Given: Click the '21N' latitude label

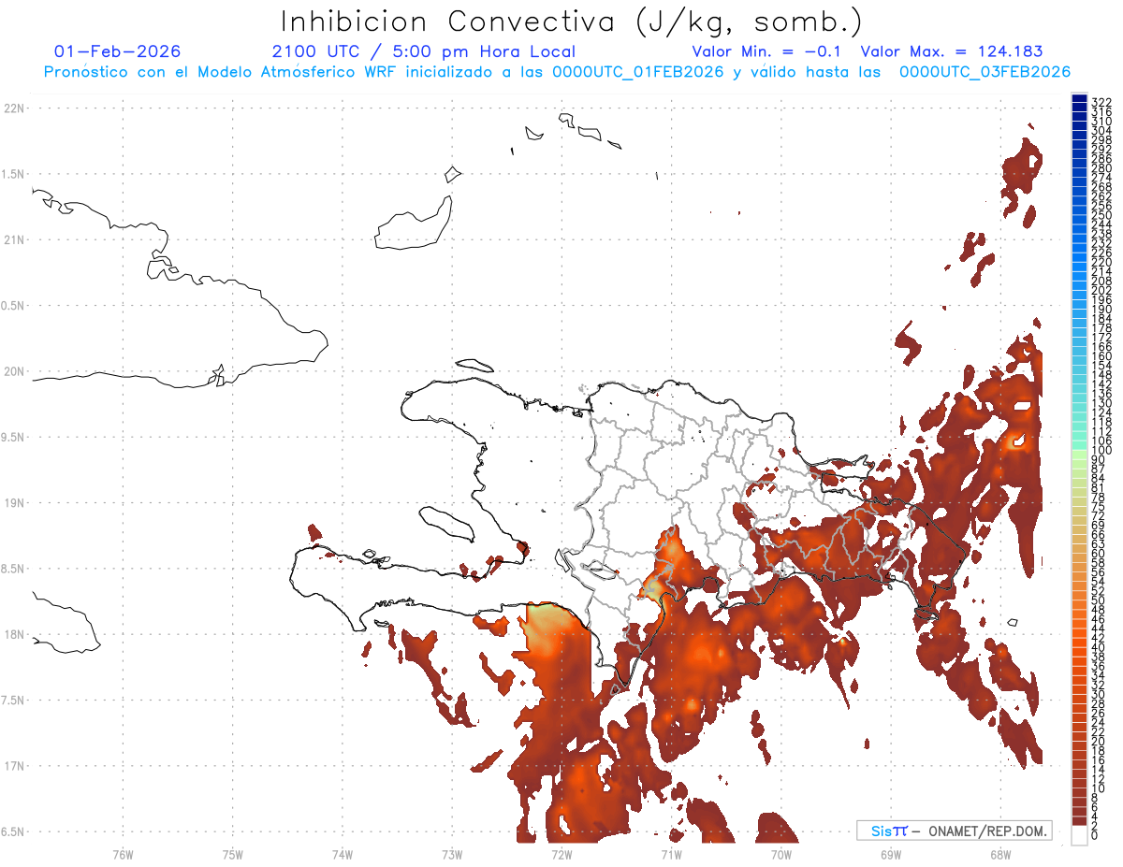Looking at the screenshot, I should [14, 240].
